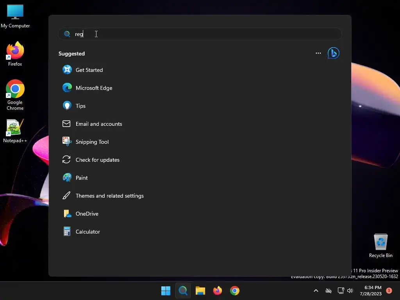Click the OneDrive cloud tray icon
Image resolution: width=400 pixels, height=300 pixels.
click(x=329, y=291)
